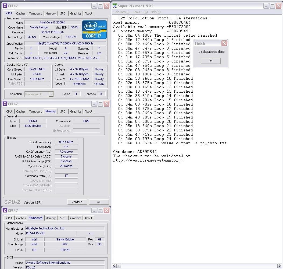This screenshot has width=283, height=269.
Task: Close the Super PI window
Action: tap(279, 6)
